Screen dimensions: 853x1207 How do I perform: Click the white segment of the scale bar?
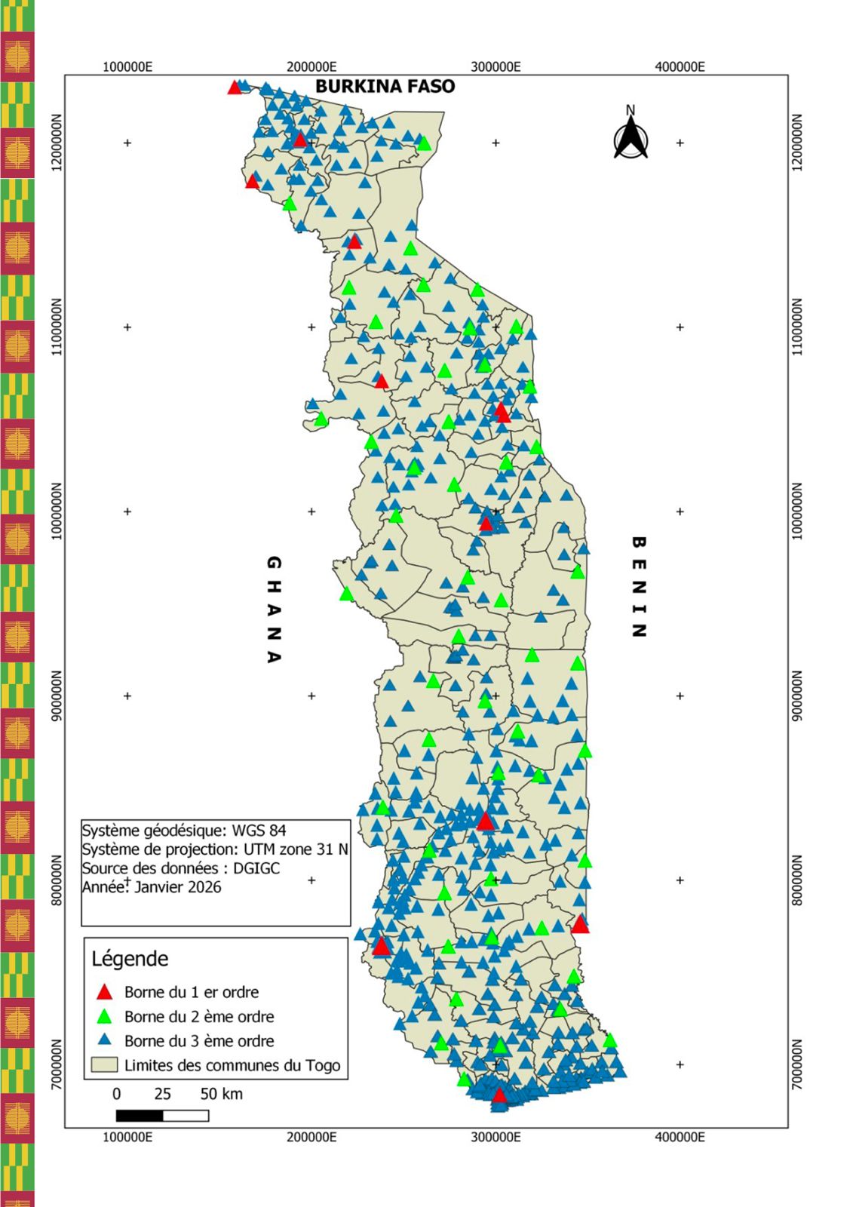pos(186,1116)
